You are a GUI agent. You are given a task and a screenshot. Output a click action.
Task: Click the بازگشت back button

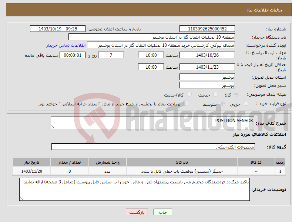point(137,212)
